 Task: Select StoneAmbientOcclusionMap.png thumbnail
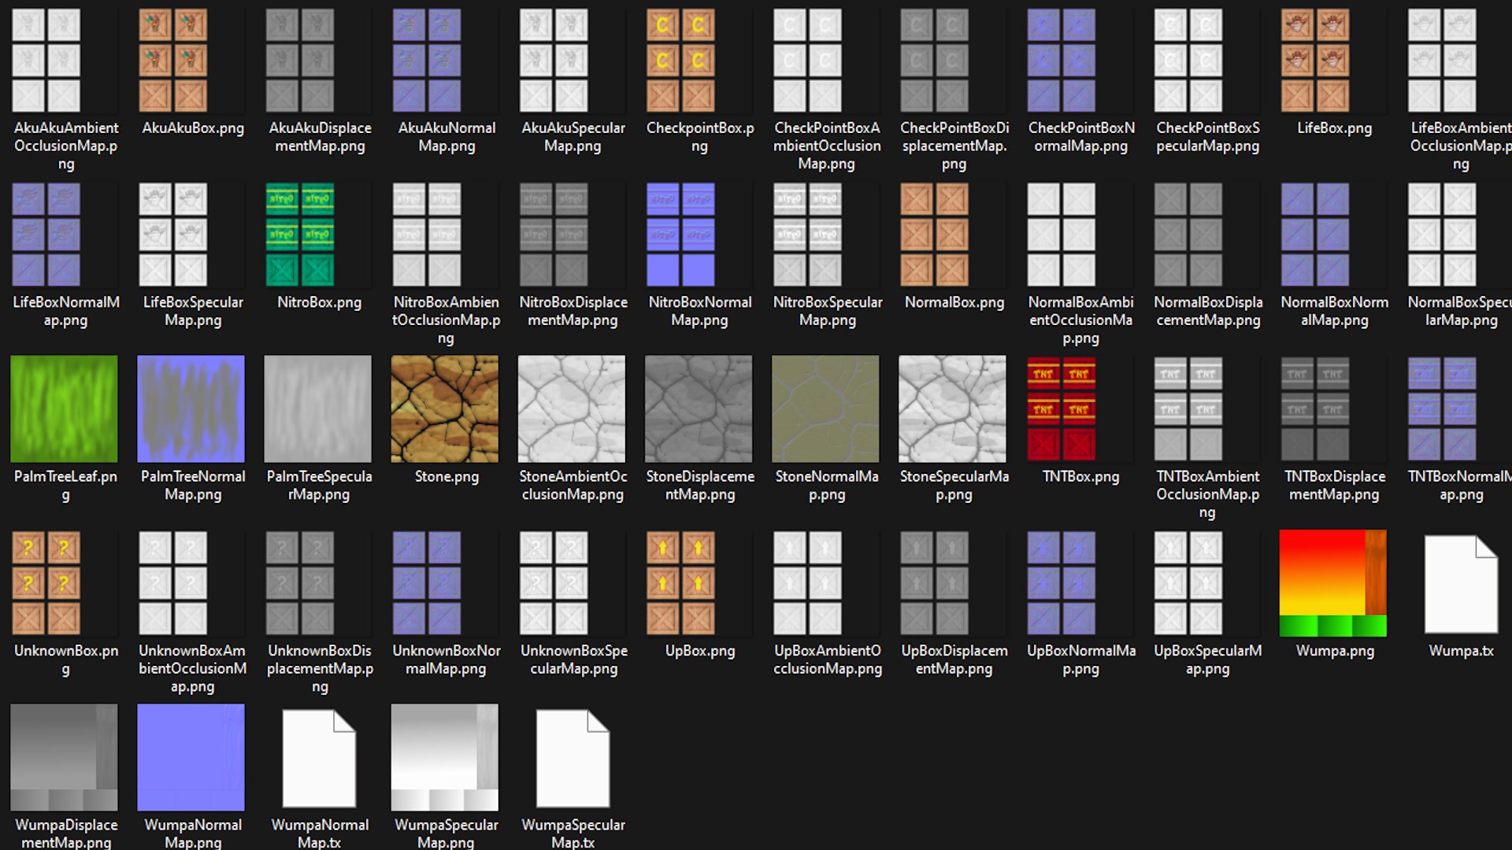coord(572,408)
